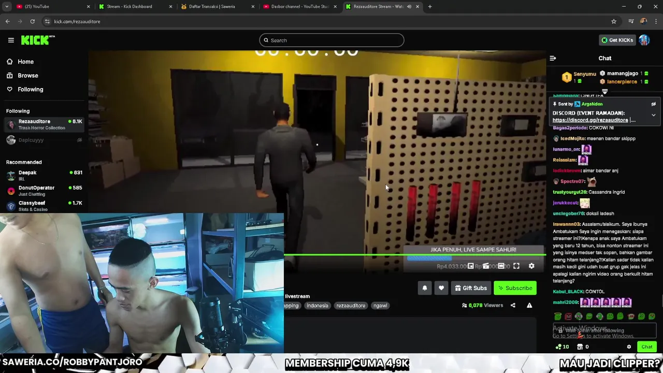Select the first green emote in quick row
This screenshot has height=373, width=663.
click(x=557, y=316)
